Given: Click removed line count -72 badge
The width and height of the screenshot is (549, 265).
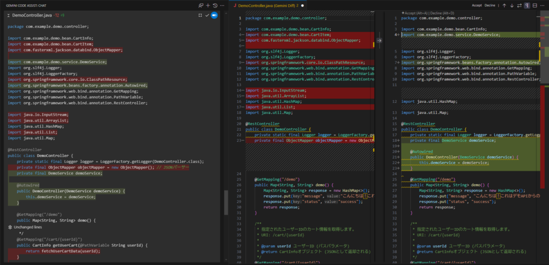Looking at the screenshot, I should (x=56, y=16).
